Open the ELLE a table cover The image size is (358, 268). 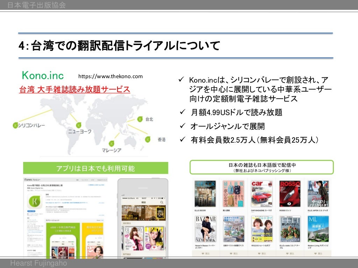point(290,229)
